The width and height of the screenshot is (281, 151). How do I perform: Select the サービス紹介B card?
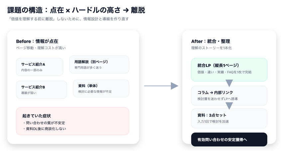click(x=41, y=89)
